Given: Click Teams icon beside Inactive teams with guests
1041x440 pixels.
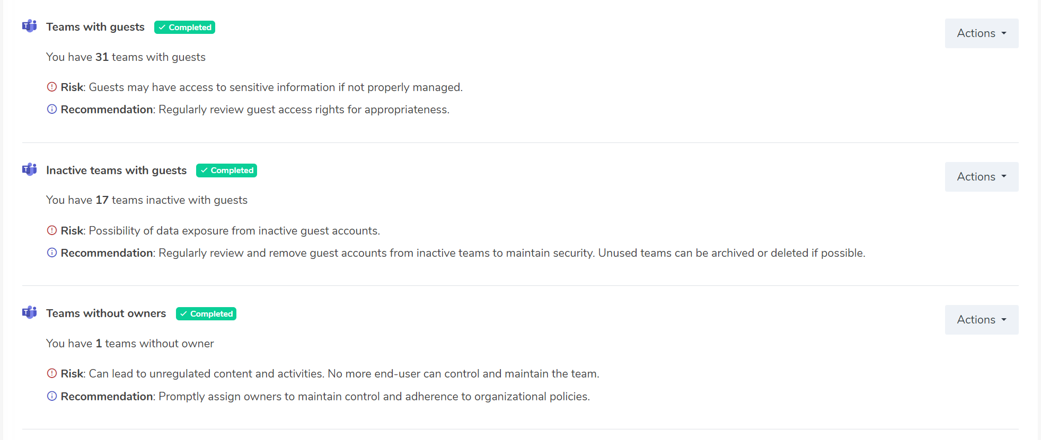Looking at the screenshot, I should [x=30, y=169].
